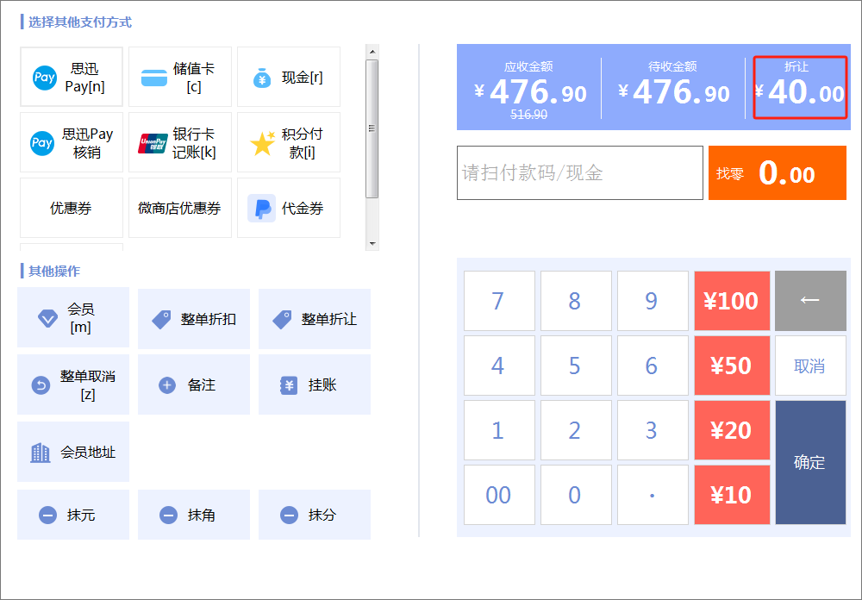Open 会员[m] member option
The height and width of the screenshot is (600, 862).
[73, 318]
